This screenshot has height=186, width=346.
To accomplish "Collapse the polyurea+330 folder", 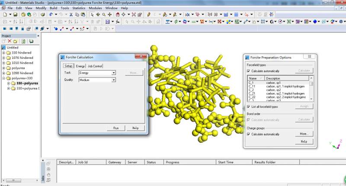I will (3, 78).
